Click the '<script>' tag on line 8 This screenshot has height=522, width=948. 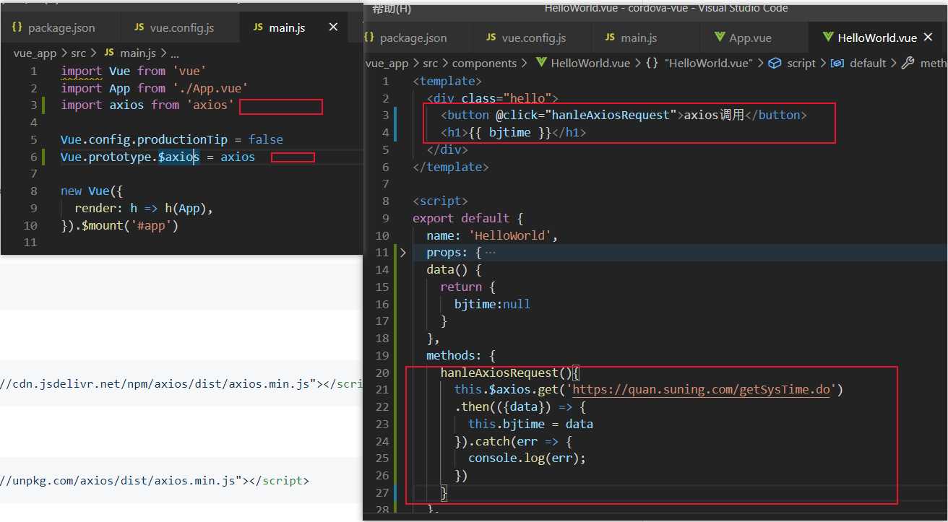tap(440, 201)
